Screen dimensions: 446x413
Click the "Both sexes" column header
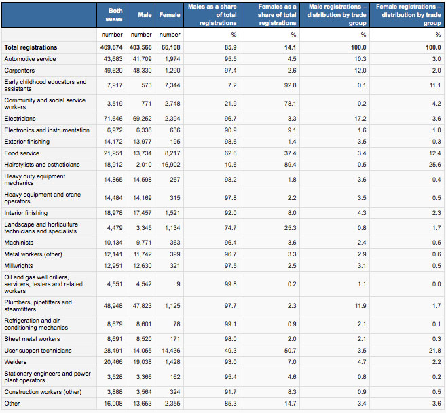click(x=115, y=14)
